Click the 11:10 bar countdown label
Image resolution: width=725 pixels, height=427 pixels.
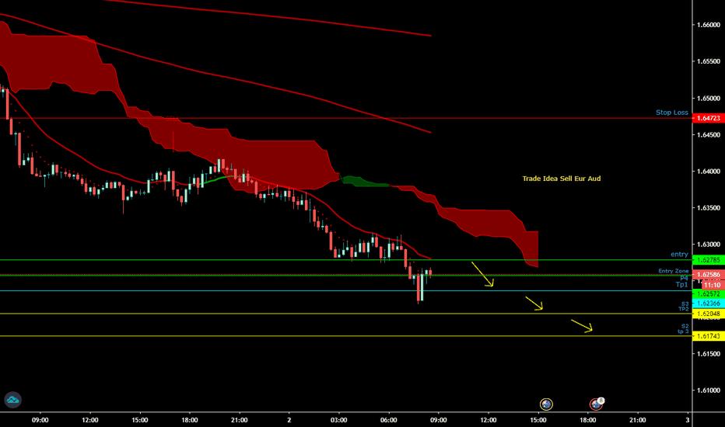click(x=712, y=285)
